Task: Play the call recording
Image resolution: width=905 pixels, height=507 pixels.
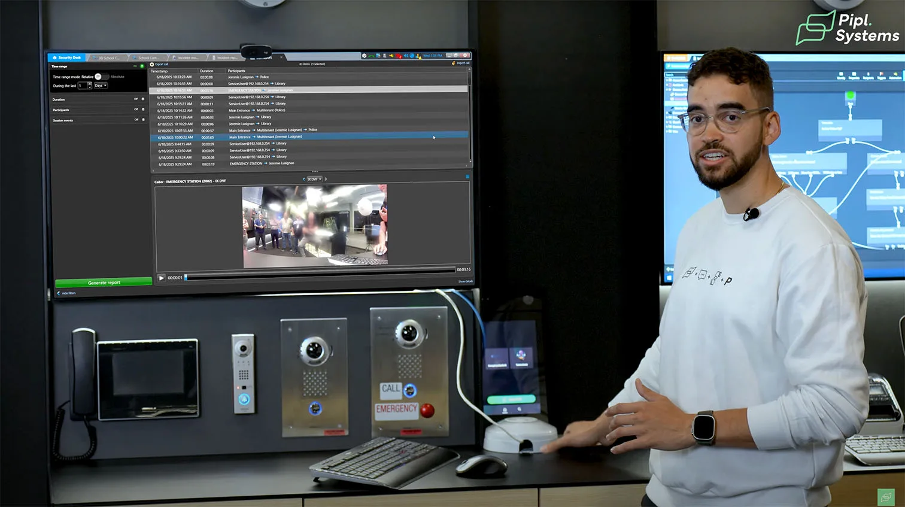Action: pyautogui.click(x=161, y=278)
